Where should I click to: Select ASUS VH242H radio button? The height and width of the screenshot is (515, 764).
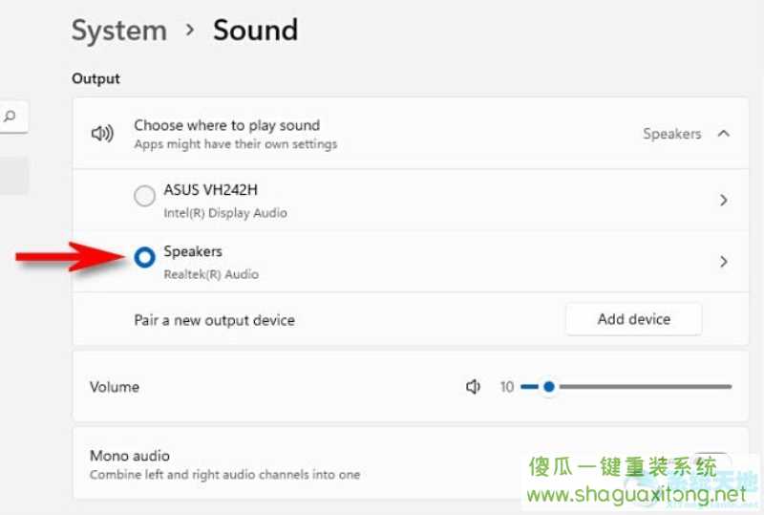click(145, 196)
